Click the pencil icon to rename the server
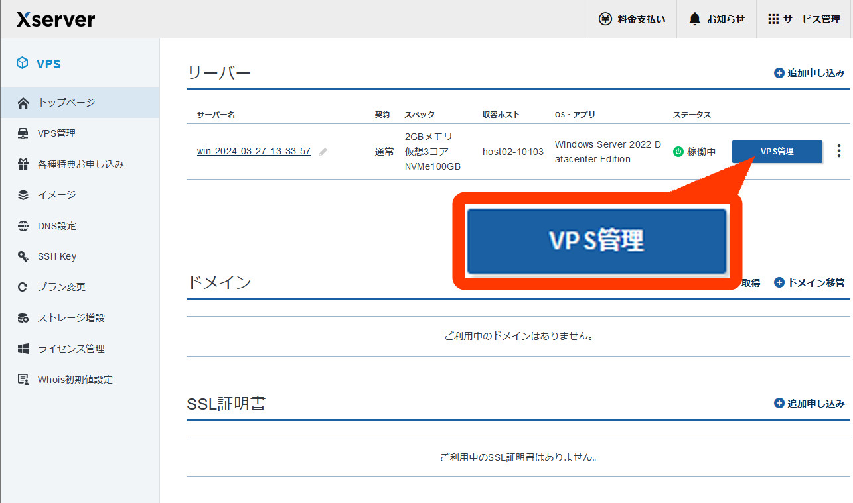The image size is (853, 503). (323, 151)
